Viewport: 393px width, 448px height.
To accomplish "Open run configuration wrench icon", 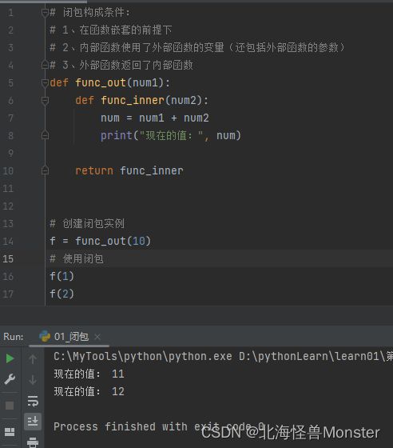I will tap(10, 379).
